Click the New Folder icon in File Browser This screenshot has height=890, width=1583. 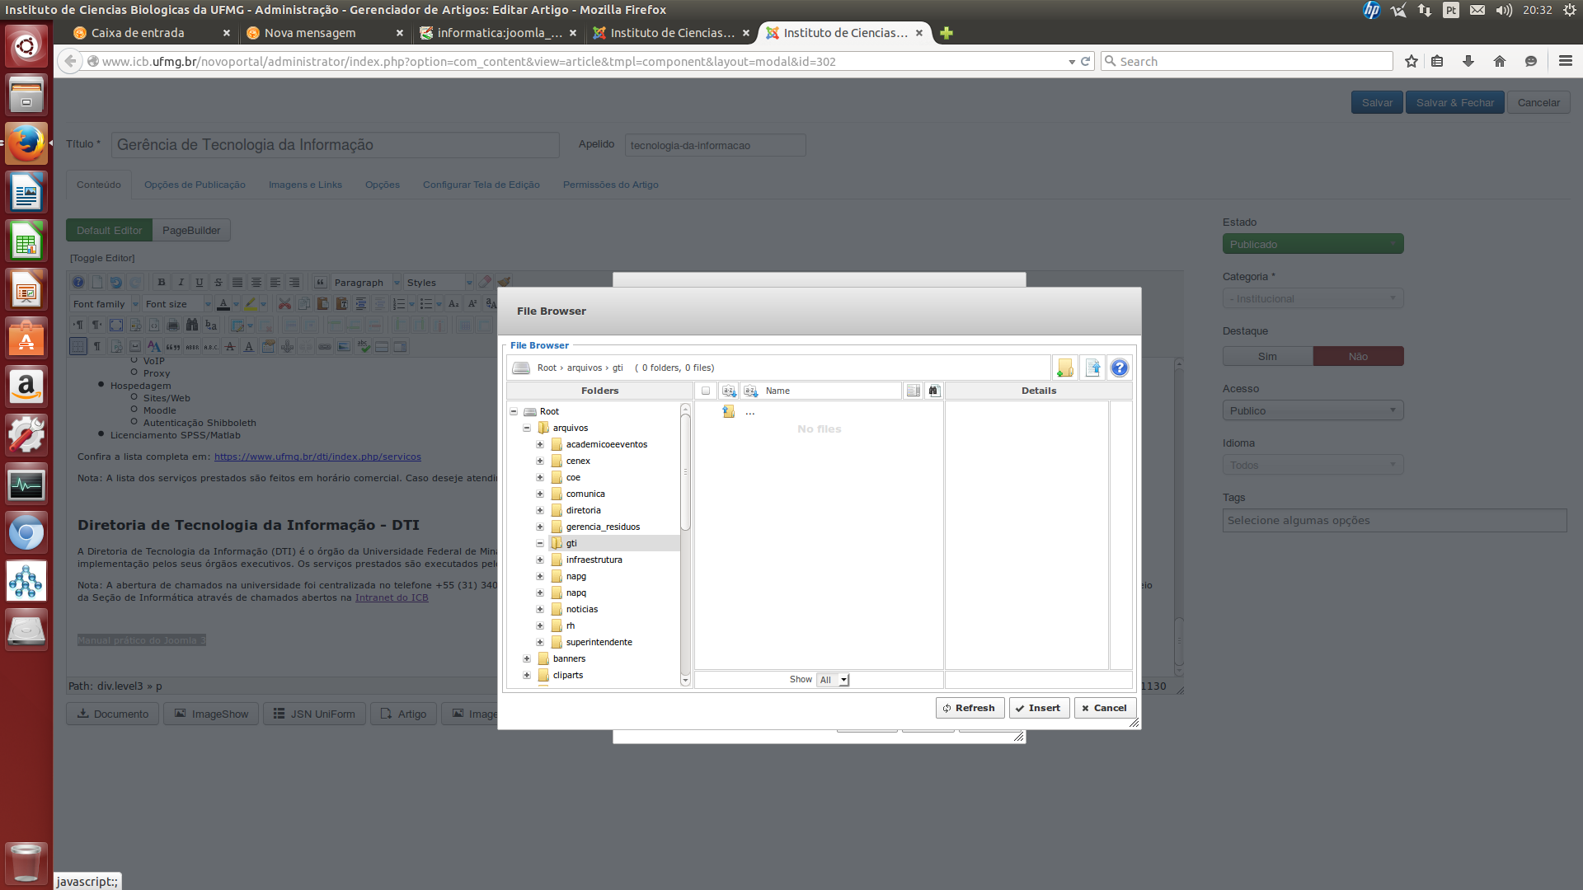tap(1065, 368)
